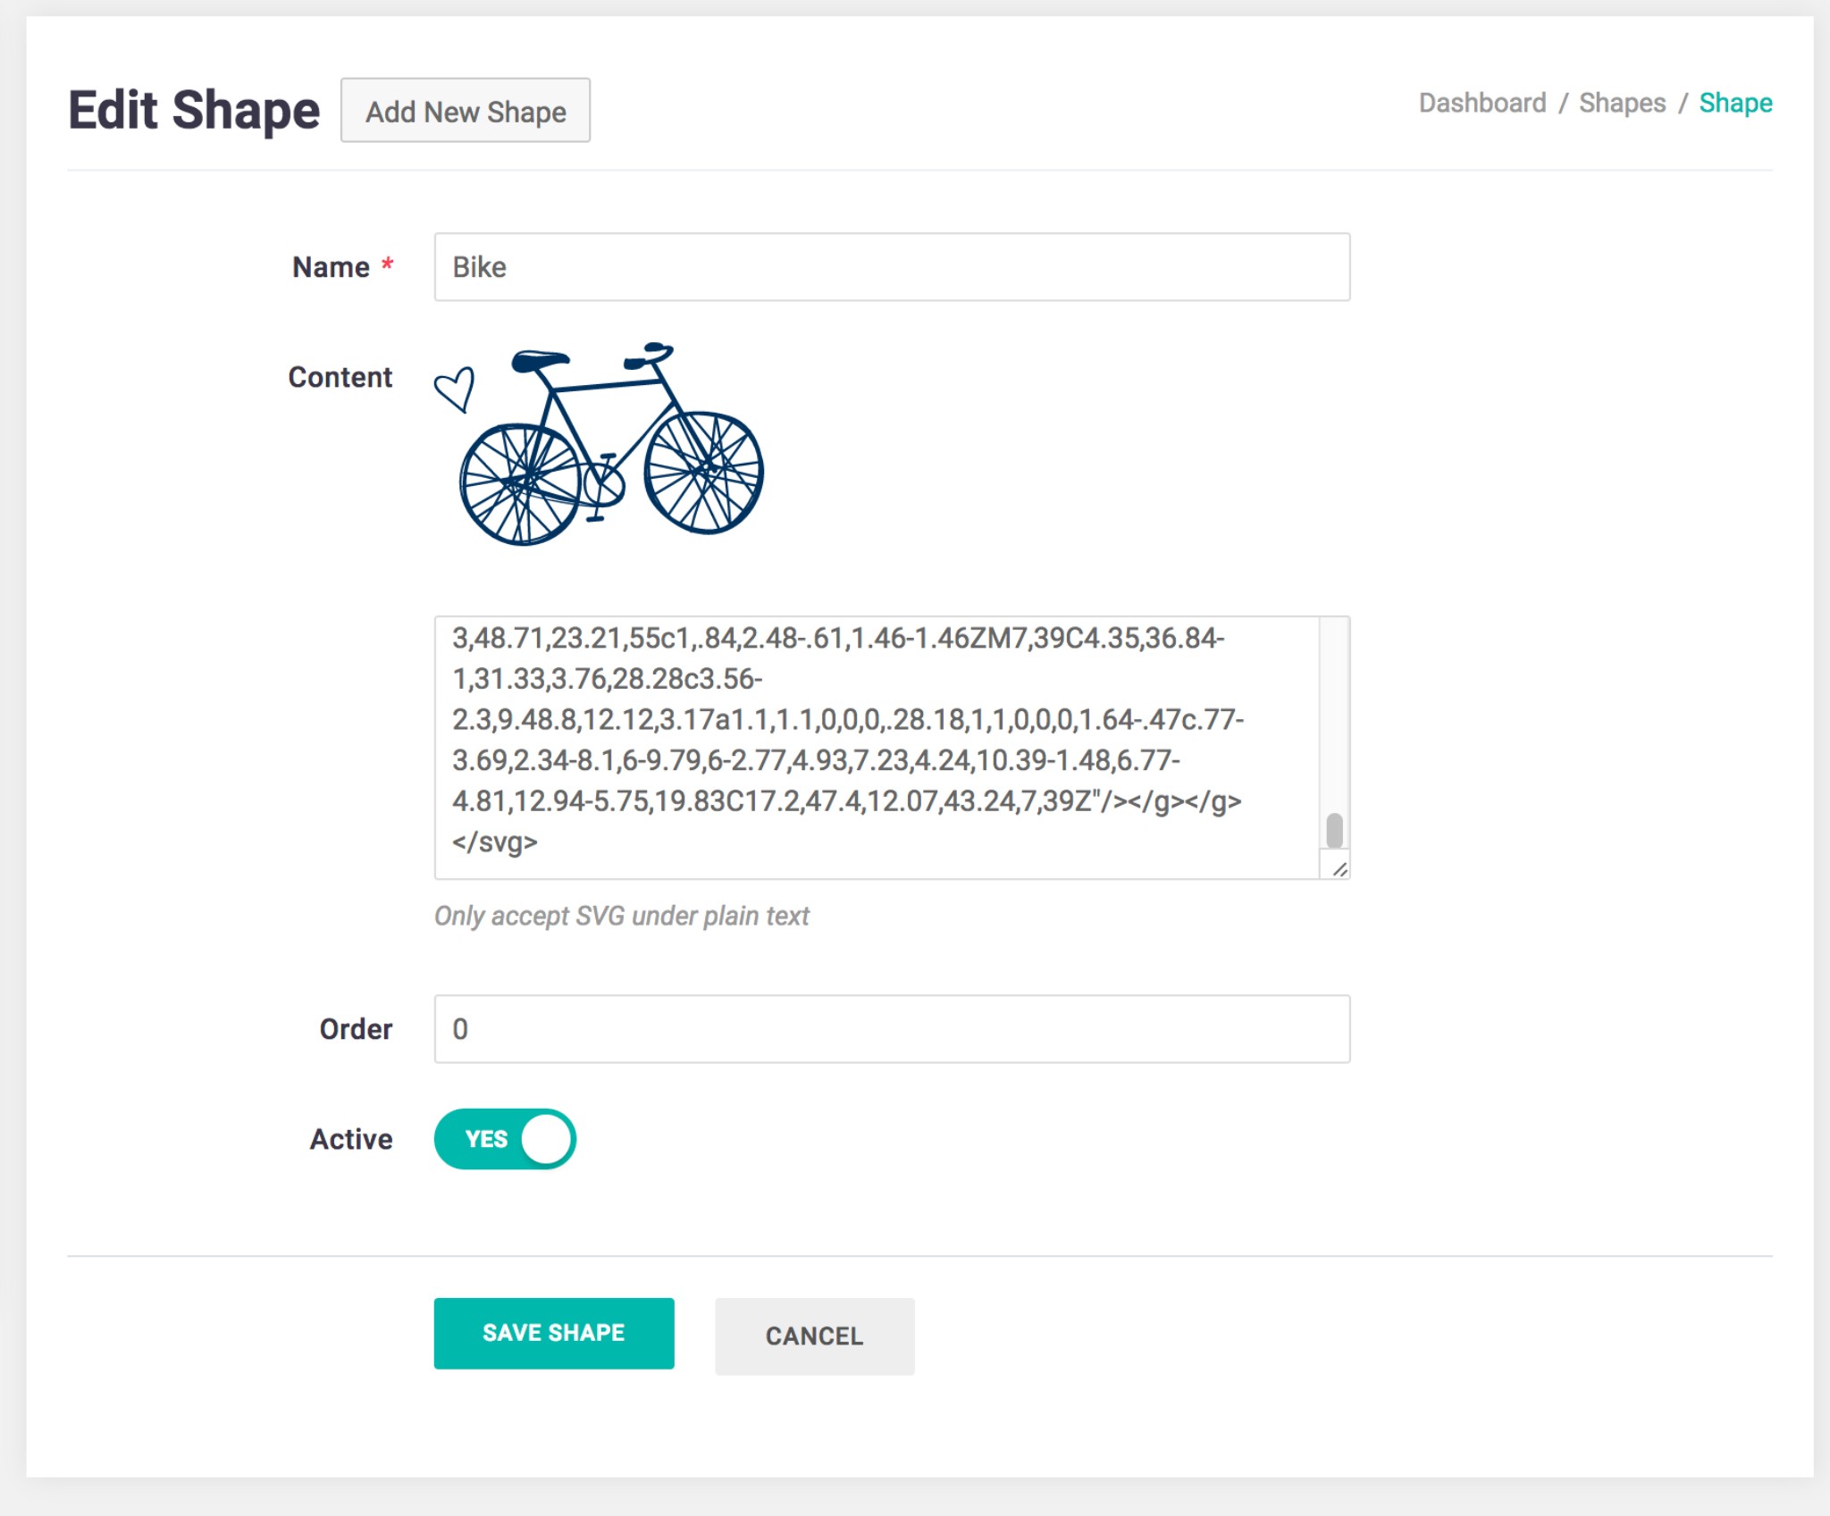Click the Name field label
The height and width of the screenshot is (1516, 1830).
coord(331,267)
